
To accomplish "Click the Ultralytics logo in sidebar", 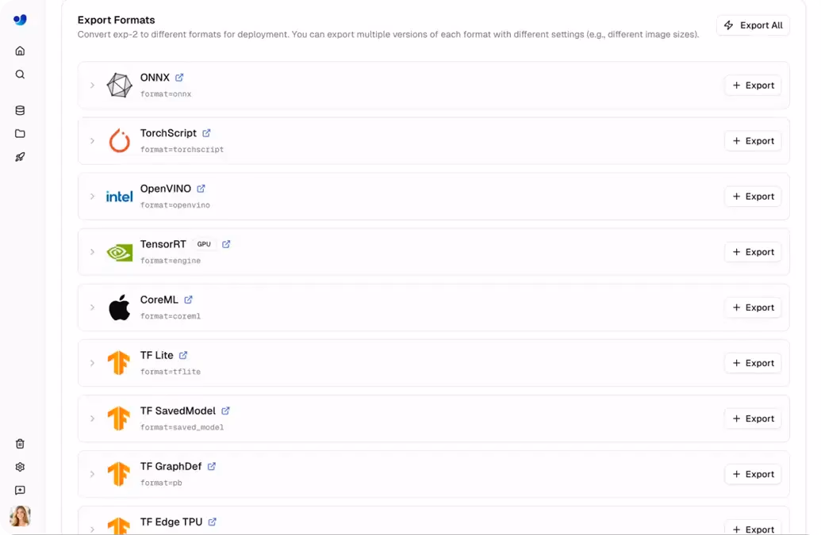I will point(20,20).
